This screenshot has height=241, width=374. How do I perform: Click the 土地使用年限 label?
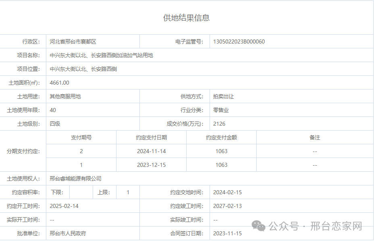point(23,110)
